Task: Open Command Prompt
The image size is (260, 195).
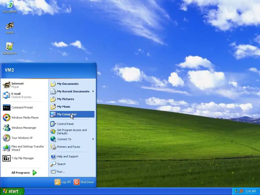Action: [x=24, y=107]
